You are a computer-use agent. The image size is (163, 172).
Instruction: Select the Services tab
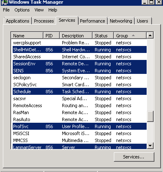(x=67, y=20)
